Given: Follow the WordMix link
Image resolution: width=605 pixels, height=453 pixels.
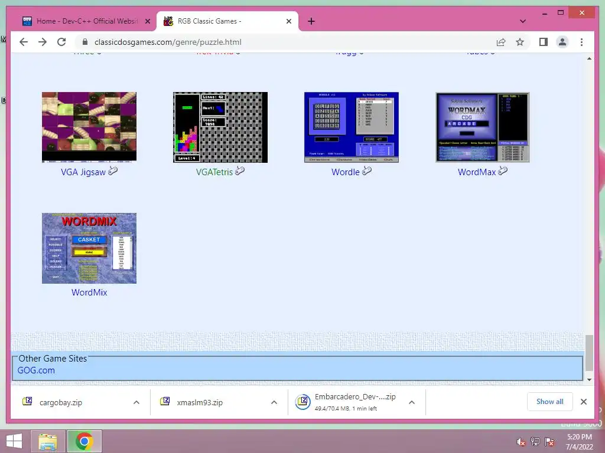Looking at the screenshot, I should point(89,293).
